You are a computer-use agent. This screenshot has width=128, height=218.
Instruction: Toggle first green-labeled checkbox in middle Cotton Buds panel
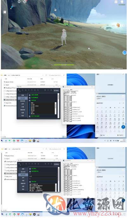[30, 95]
